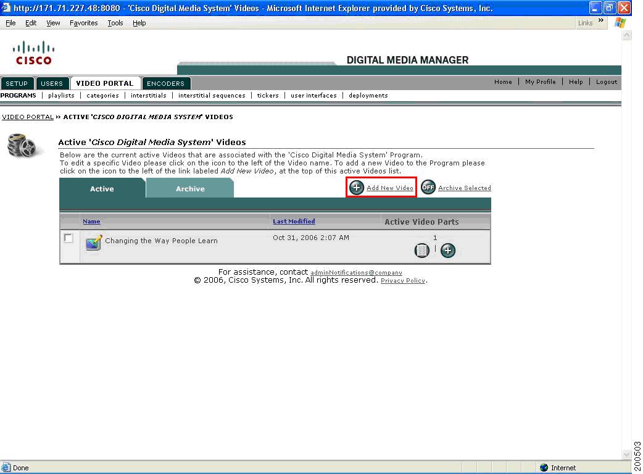Click the plus icon under Active Video Parts

click(x=448, y=250)
